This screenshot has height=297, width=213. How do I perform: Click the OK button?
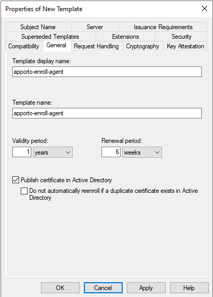60,288
